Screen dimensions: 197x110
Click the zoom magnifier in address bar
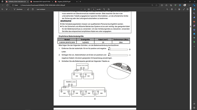click(152, 5)
